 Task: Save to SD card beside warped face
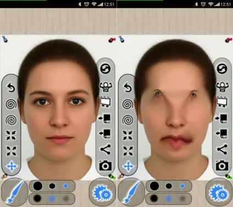point(221,133)
